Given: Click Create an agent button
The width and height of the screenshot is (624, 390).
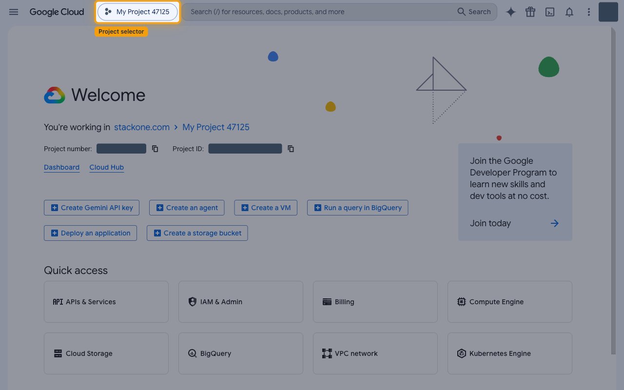Looking at the screenshot, I should click(x=187, y=208).
